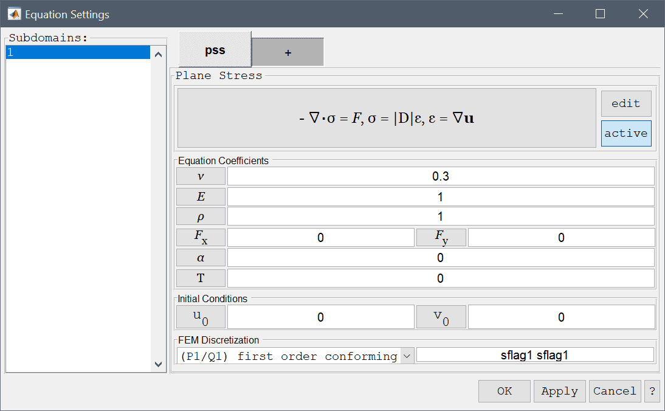Image resolution: width=665 pixels, height=411 pixels.
Task: Toggle the active button
Action: click(626, 133)
